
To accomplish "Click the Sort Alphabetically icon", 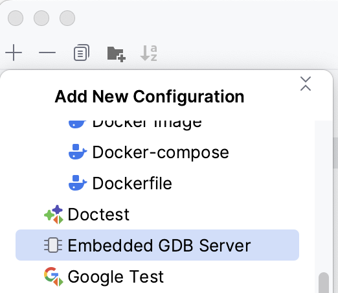I will click(x=148, y=53).
